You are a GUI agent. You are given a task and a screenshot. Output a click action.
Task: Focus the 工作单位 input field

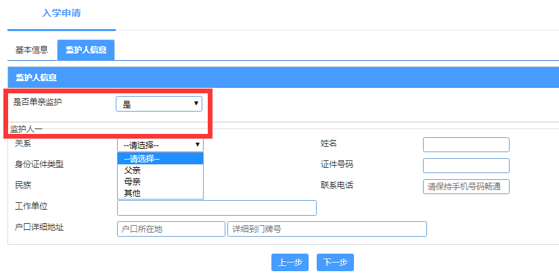[x=217, y=208]
